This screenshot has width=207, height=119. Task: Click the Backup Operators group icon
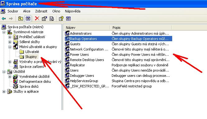(x=67, y=38)
